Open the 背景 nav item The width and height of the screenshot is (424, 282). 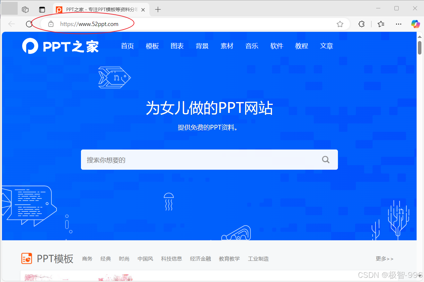[202, 46]
